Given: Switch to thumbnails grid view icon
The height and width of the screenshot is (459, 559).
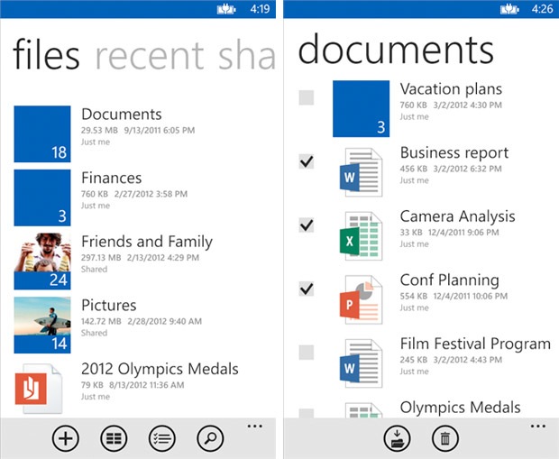Looking at the screenshot, I should point(113,439).
